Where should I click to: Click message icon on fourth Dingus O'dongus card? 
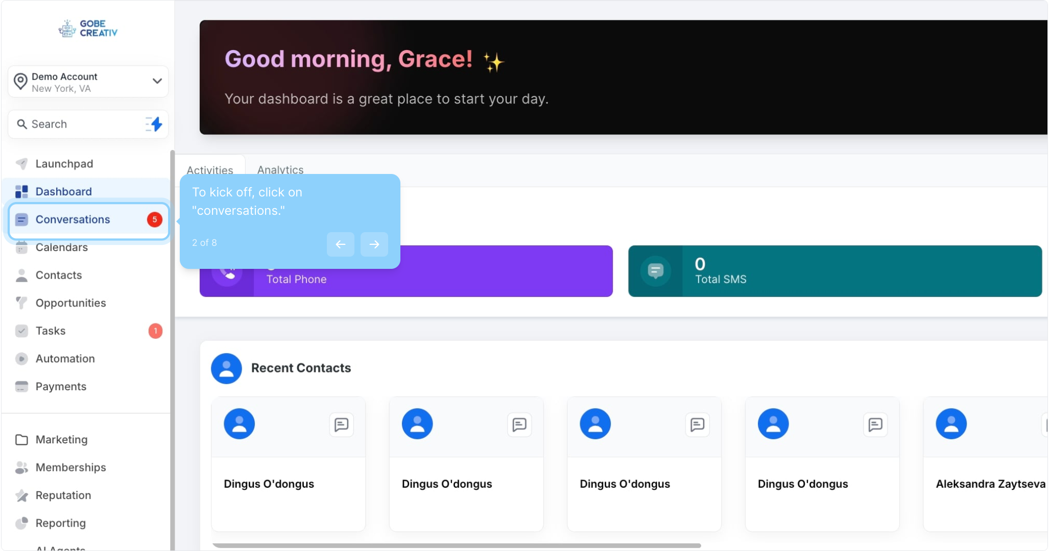(875, 424)
